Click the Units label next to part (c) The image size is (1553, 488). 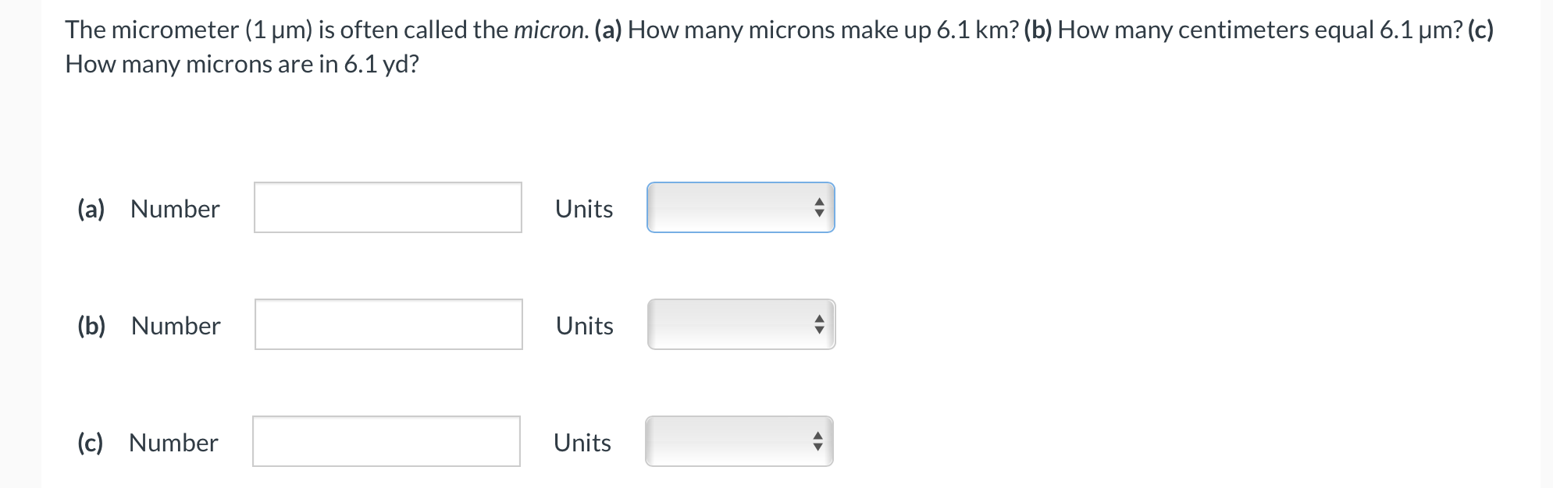click(x=581, y=444)
